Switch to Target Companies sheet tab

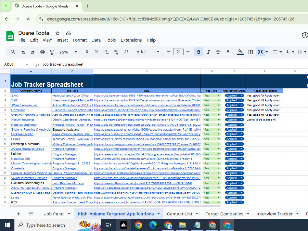click(x=224, y=214)
